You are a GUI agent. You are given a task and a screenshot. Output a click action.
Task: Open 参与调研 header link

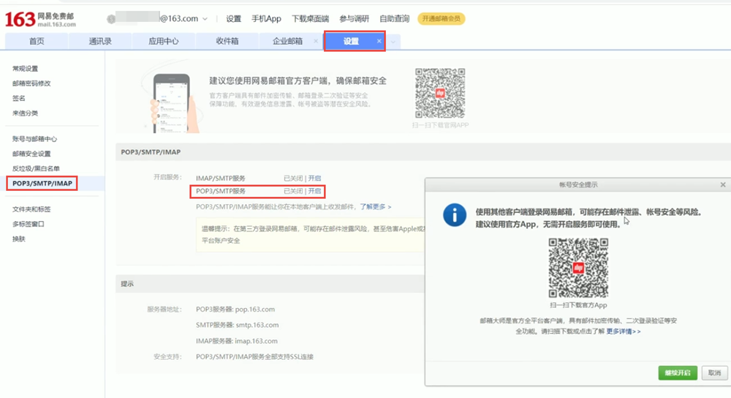coord(354,19)
